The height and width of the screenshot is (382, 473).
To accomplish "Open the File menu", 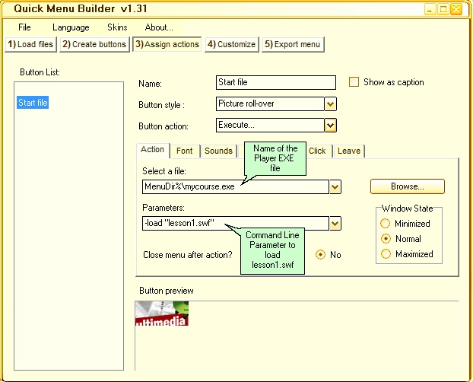I will [24, 27].
